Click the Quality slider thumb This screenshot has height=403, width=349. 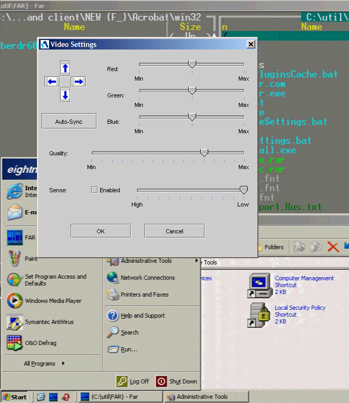click(204, 153)
